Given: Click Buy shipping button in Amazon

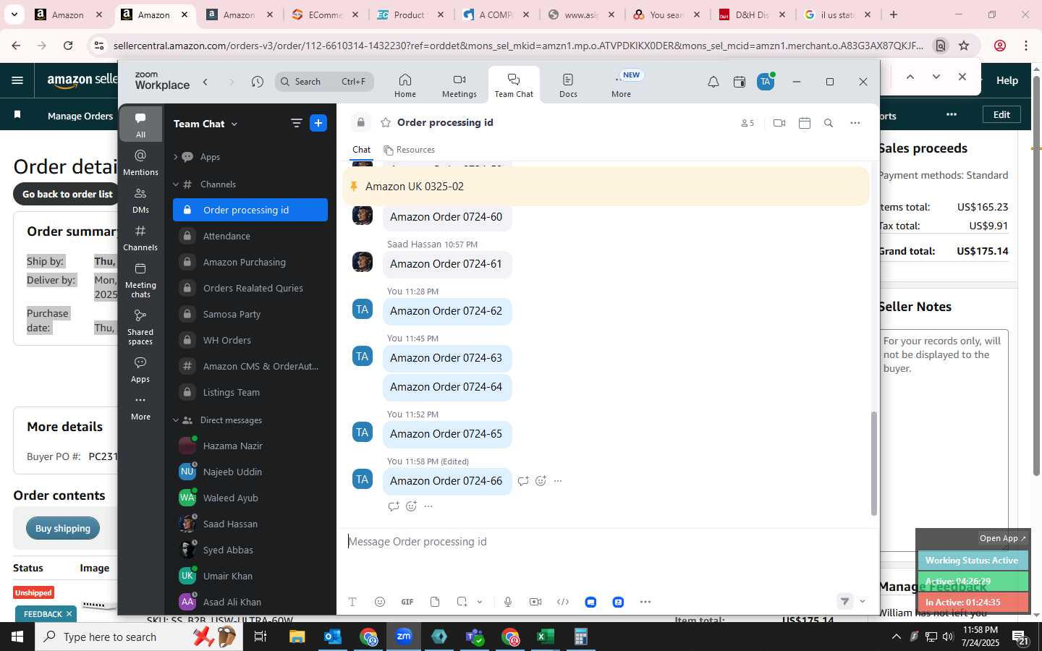Looking at the screenshot, I should [63, 528].
